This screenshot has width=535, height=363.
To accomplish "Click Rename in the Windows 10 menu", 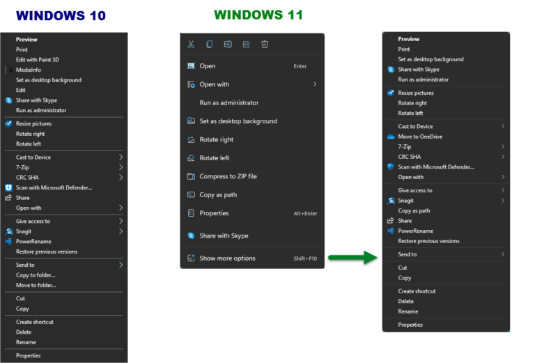I will point(26,342).
